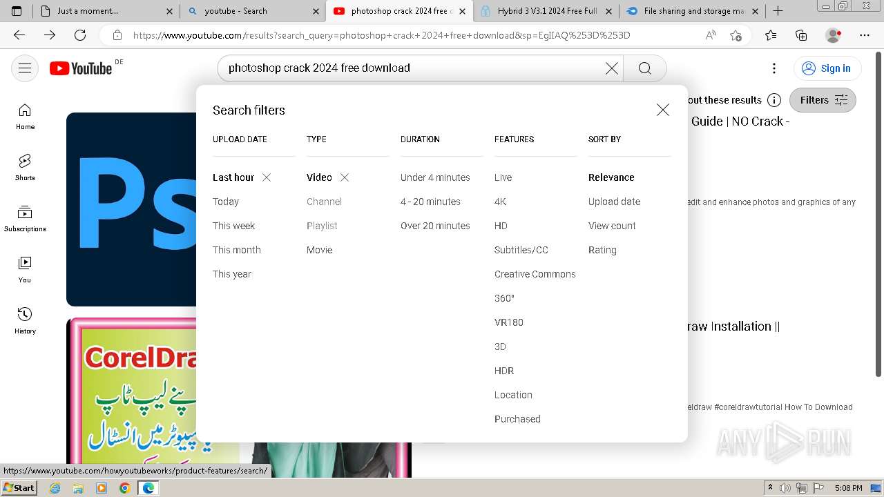Click the browser address bar URL

tap(381, 35)
